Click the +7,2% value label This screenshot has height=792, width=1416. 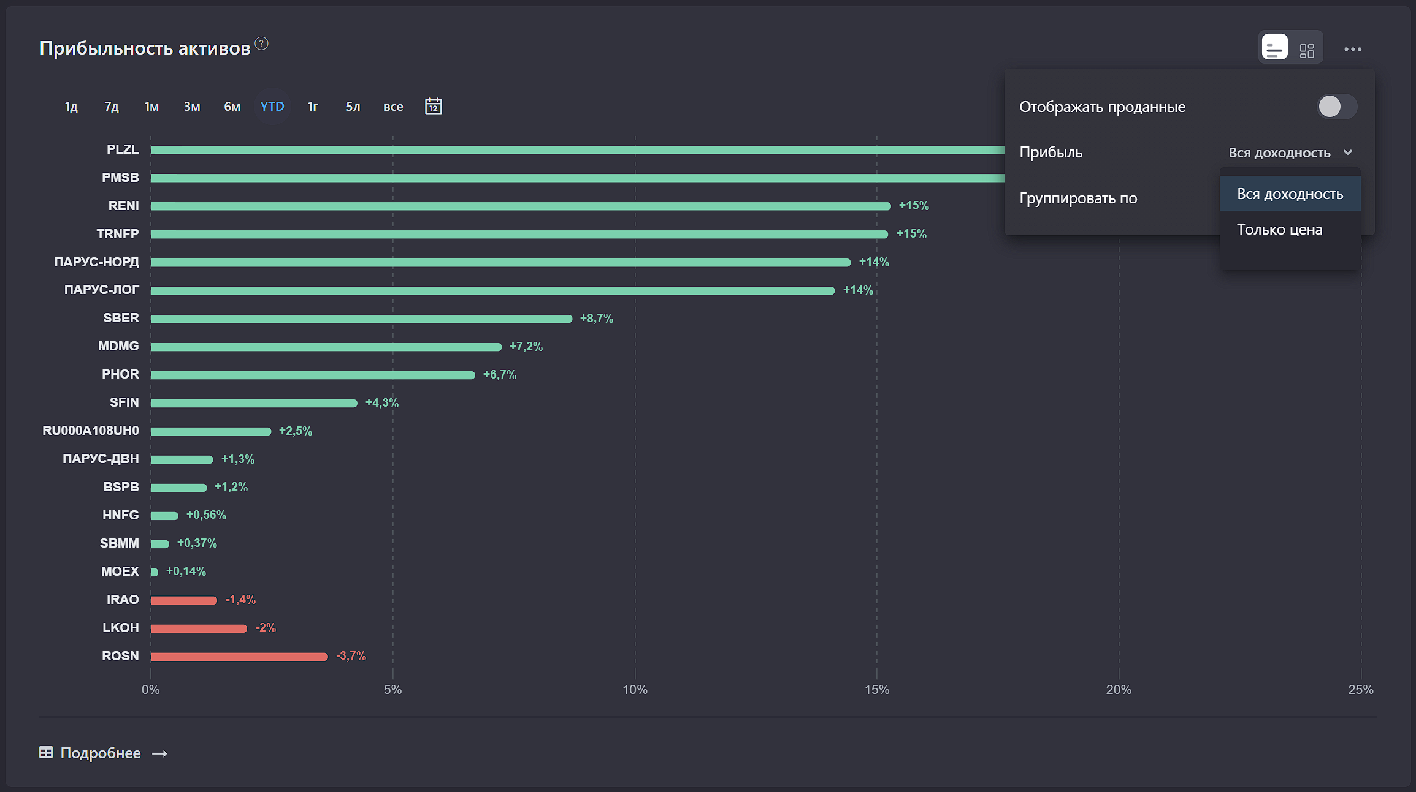(526, 347)
